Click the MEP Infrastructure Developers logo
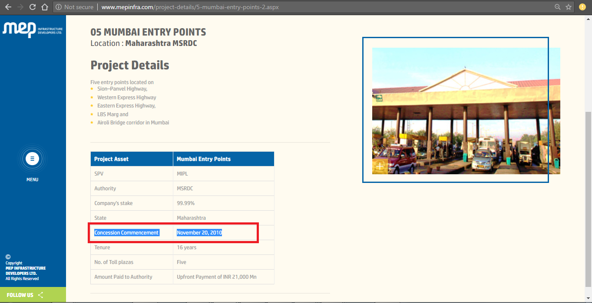592x303 pixels. pyautogui.click(x=32, y=29)
